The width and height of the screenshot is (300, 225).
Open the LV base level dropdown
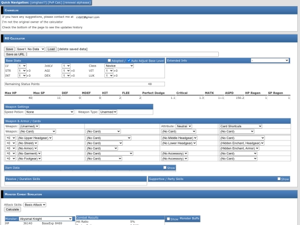tap(22, 66)
